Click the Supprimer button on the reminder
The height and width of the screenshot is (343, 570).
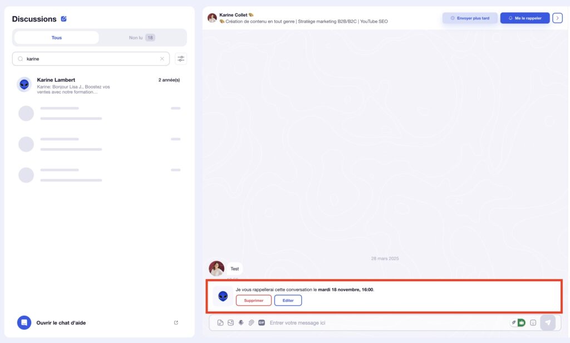coord(254,300)
